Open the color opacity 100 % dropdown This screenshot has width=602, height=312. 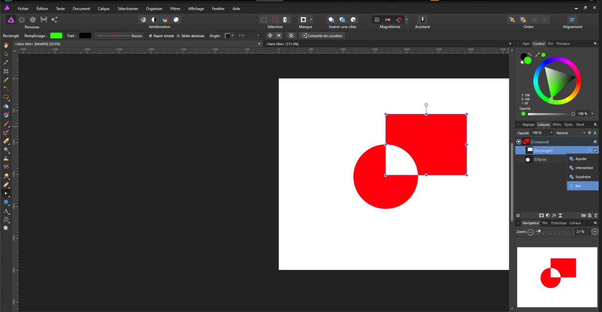coord(592,114)
